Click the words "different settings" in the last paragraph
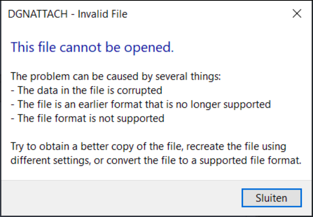The height and width of the screenshot is (217, 313). coord(46,161)
